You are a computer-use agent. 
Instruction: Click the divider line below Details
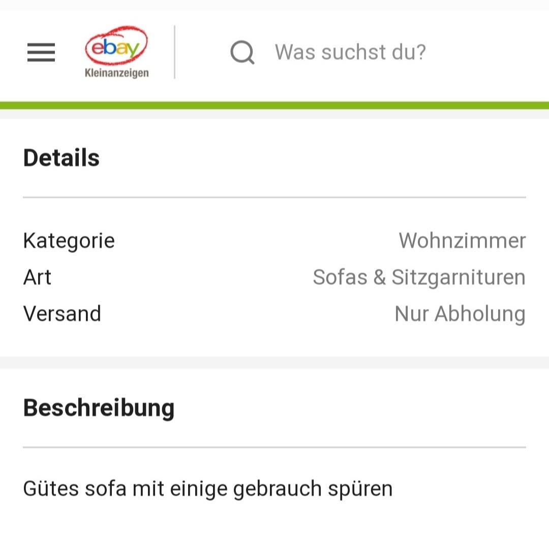(x=274, y=198)
